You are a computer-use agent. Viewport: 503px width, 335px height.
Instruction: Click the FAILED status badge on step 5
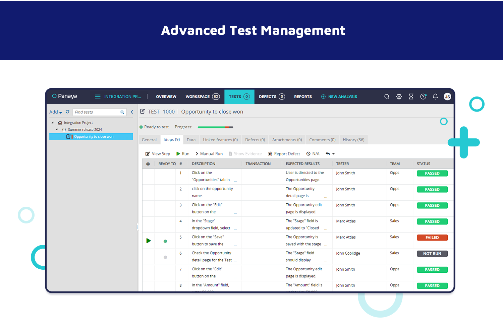432,238
